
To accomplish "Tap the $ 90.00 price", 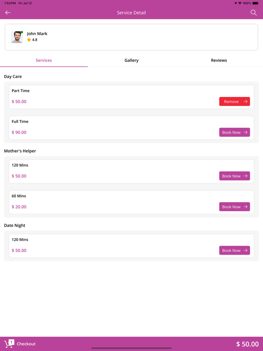I will 19,132.
